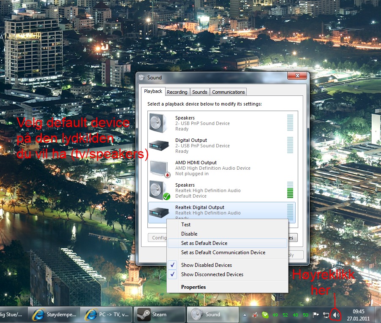The height and width of the screenshot is (323, 381).
Task: Select the Realtek Speakers default device
Action: click(222, 190)
